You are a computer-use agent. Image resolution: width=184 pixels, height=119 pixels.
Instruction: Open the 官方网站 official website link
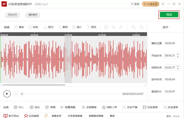pos(11,116)
